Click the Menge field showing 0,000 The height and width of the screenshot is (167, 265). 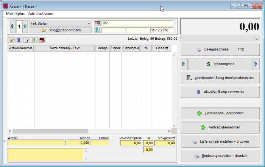(x=77, y=143)
